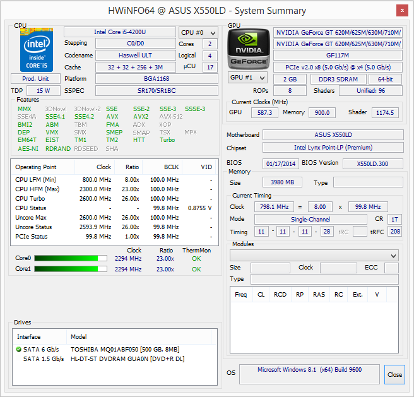
Task: Select the Uncore Max row
Action: 114,218
